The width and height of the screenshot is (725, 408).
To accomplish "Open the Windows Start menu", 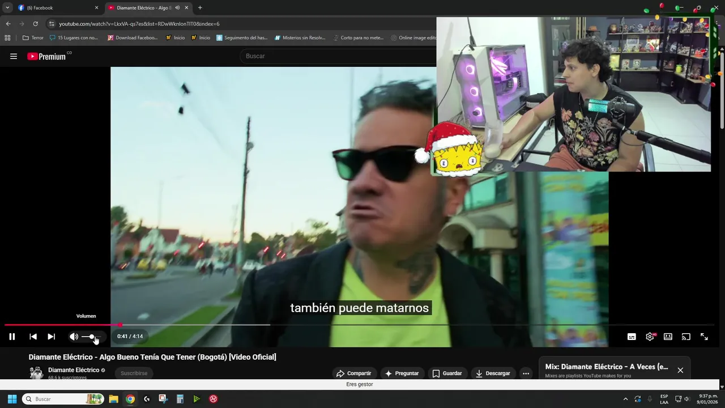I will click(x=12, y=399).
